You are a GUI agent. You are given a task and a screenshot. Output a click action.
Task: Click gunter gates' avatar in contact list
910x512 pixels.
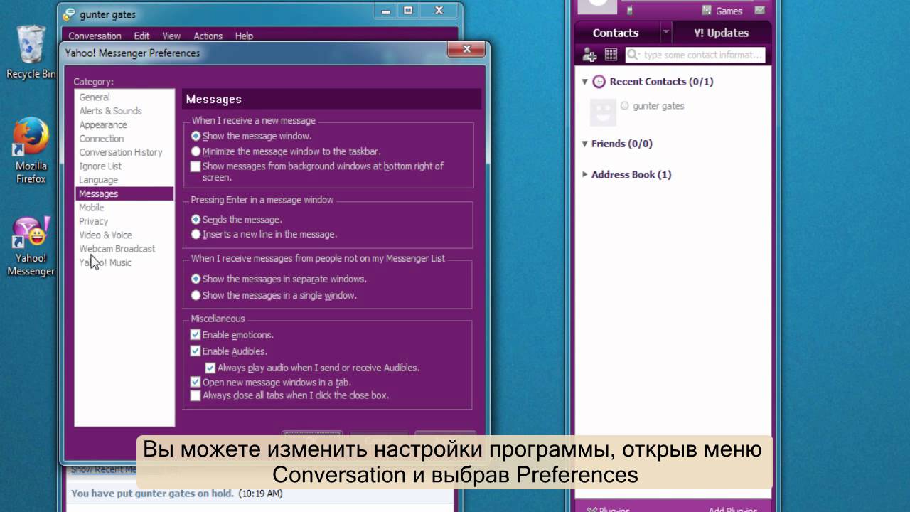pyautogui.click(x=603, y=112)
